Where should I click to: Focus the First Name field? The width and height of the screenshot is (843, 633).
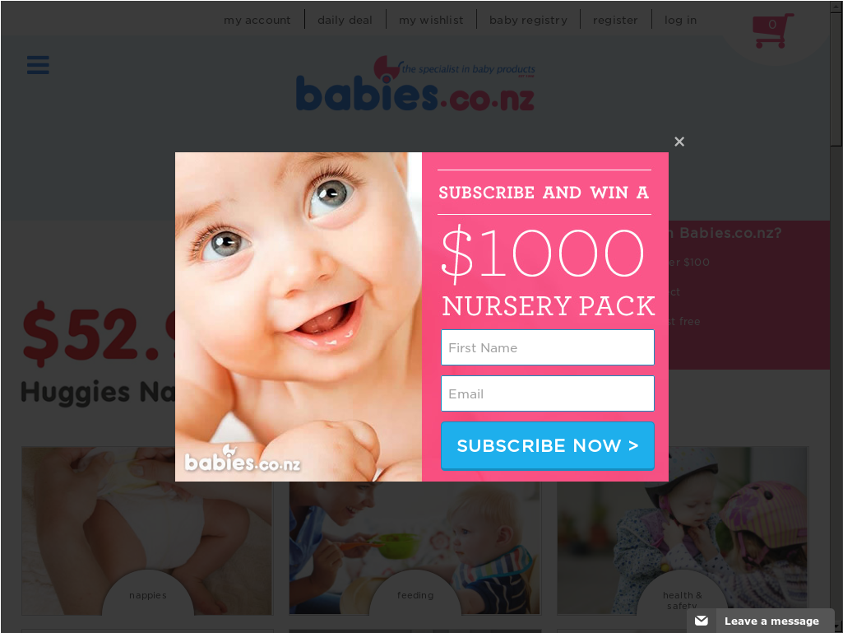[x=547, y=347]
